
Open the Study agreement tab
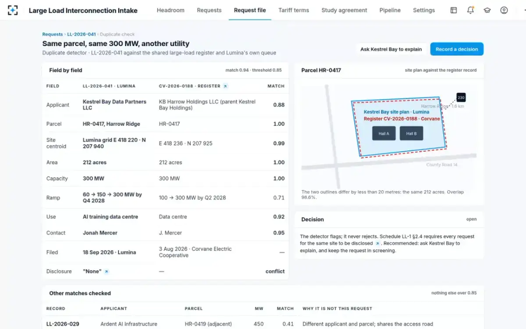[x=344, y=10]
